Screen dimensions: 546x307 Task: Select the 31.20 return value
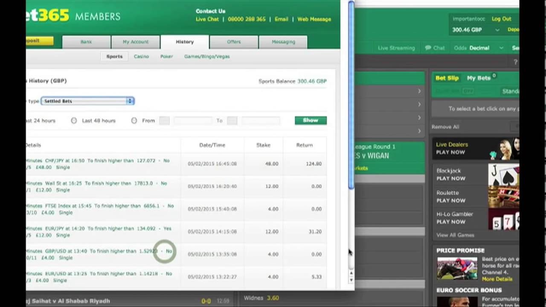(x=315, y=232)
